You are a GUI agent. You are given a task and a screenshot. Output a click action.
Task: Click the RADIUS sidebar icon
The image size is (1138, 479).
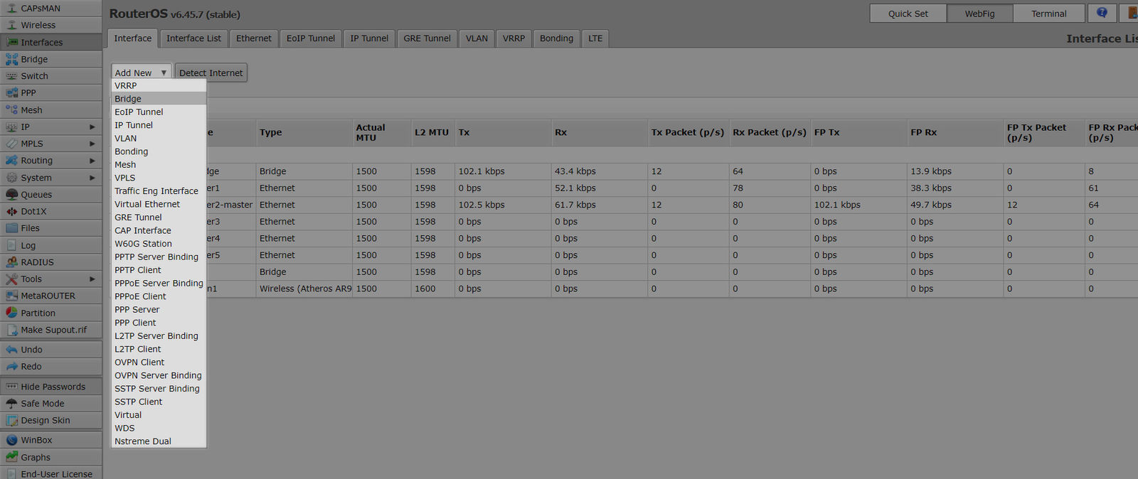coord(11,262)
